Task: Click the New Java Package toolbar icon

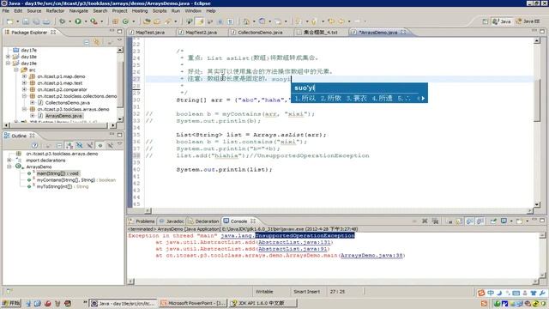Action: (115, 21)
